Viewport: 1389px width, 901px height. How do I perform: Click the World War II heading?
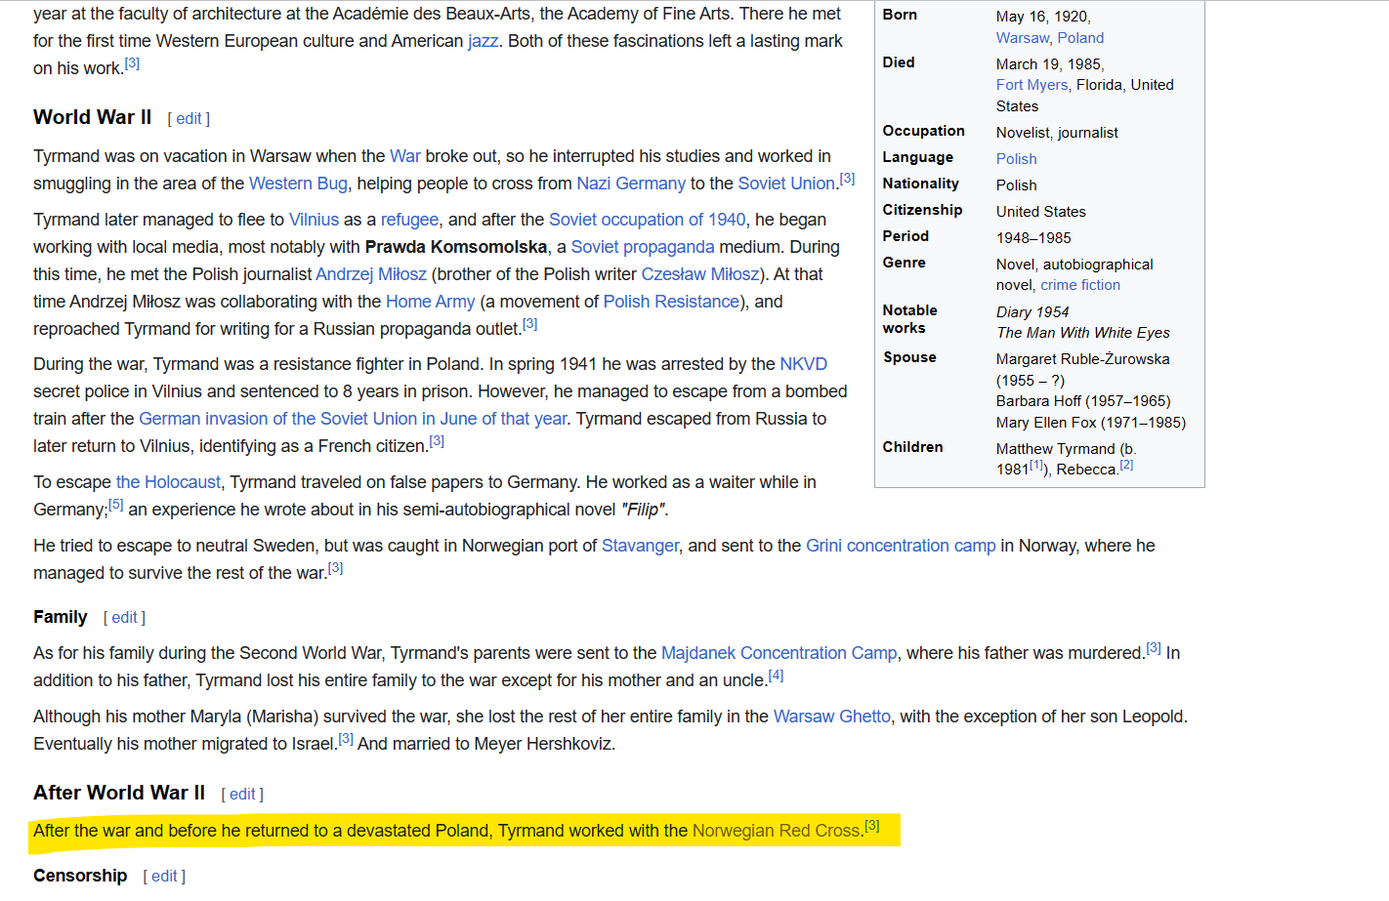pos(93,117)
